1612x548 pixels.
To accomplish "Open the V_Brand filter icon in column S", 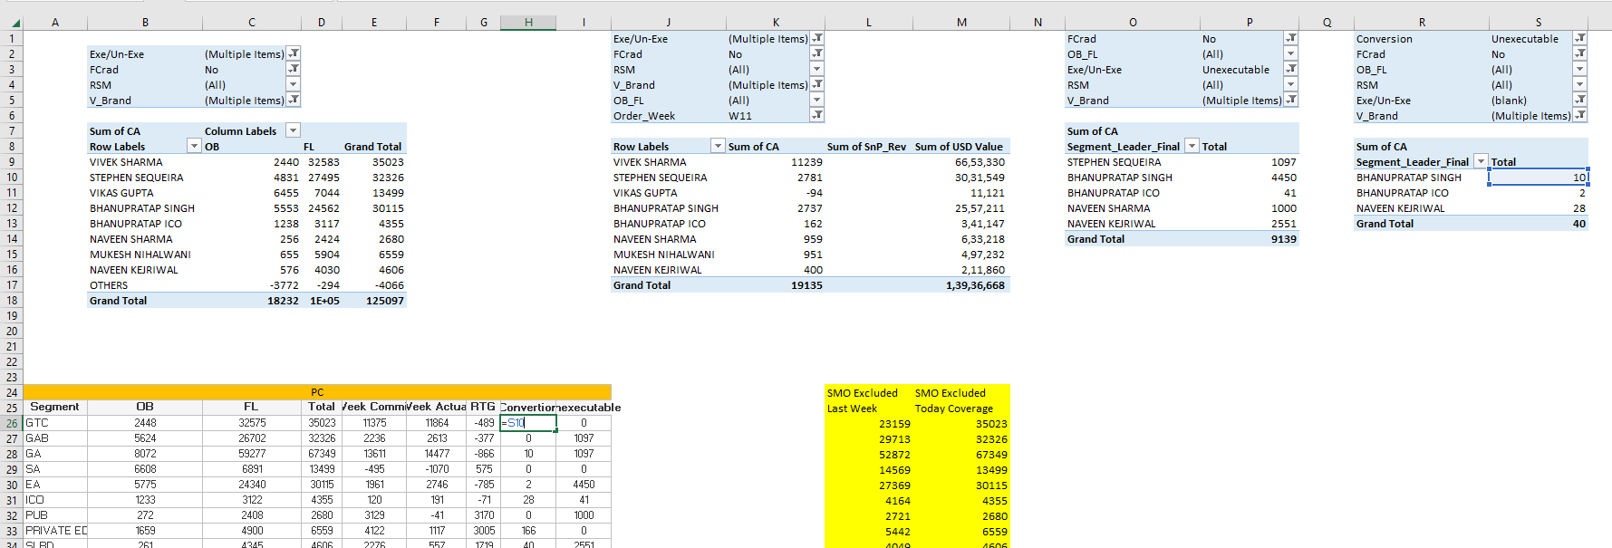I will [1579, 116].
